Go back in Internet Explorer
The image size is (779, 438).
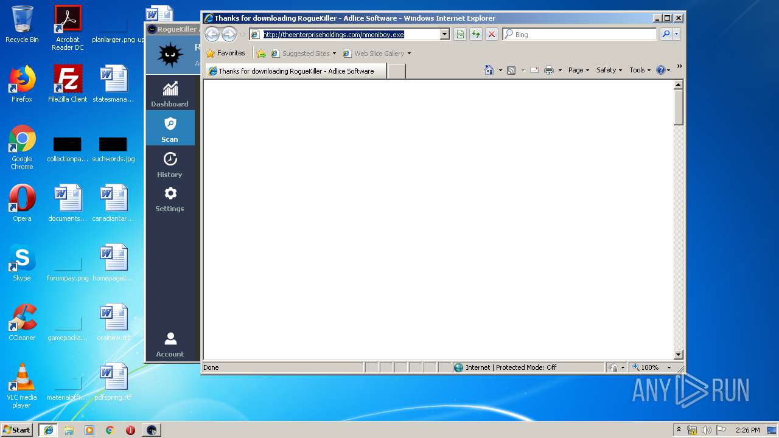[x=212, y=34]
